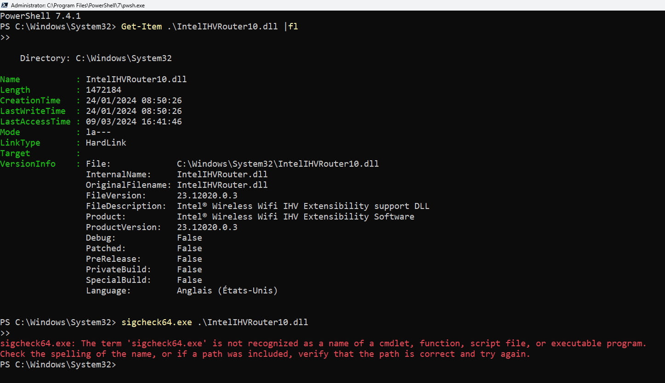Click the PowerShell icon in the title bar
Image resolution: width=665 pixels, height=383 pixels.
click(x=4, y=5)
